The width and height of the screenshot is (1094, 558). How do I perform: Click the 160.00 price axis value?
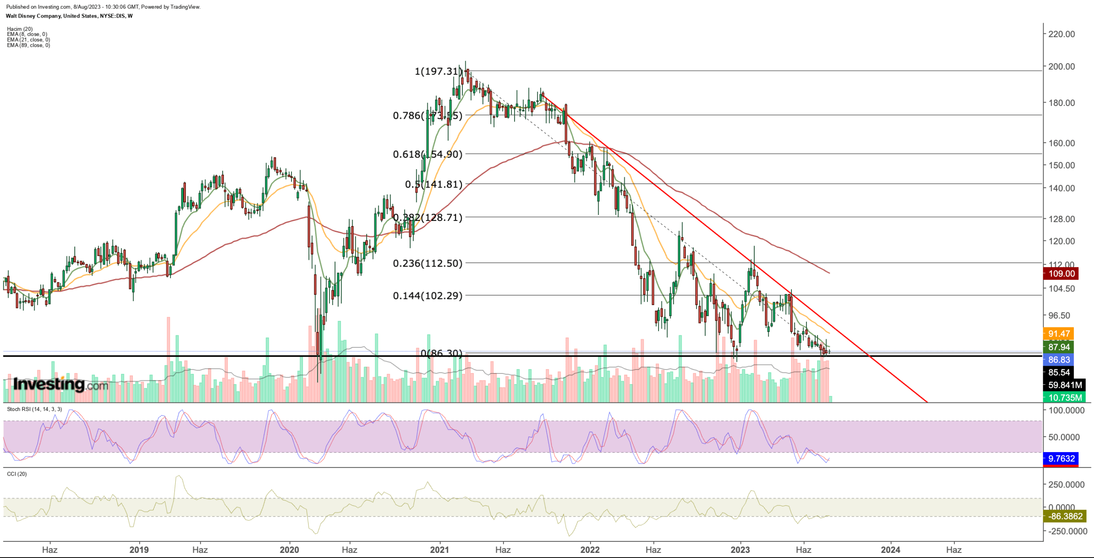pyautogui.click(x=1062, y=143)
